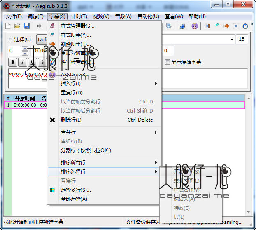Click the status bar text 按照开始时间排序所选字幕
This screenshot has width=256, height=230.
(x=34, y=222)
